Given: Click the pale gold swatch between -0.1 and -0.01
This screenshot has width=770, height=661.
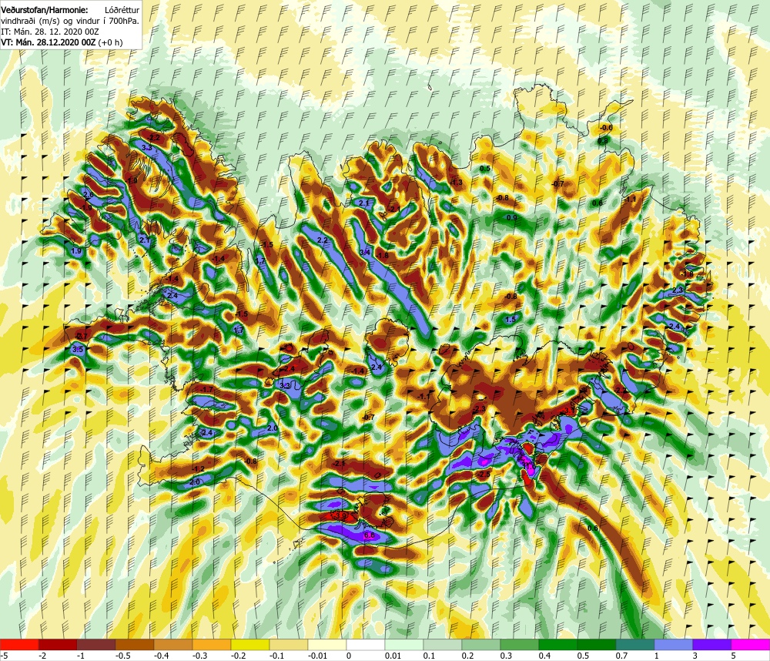Looking at the screenshot, I should click(289, 644).
